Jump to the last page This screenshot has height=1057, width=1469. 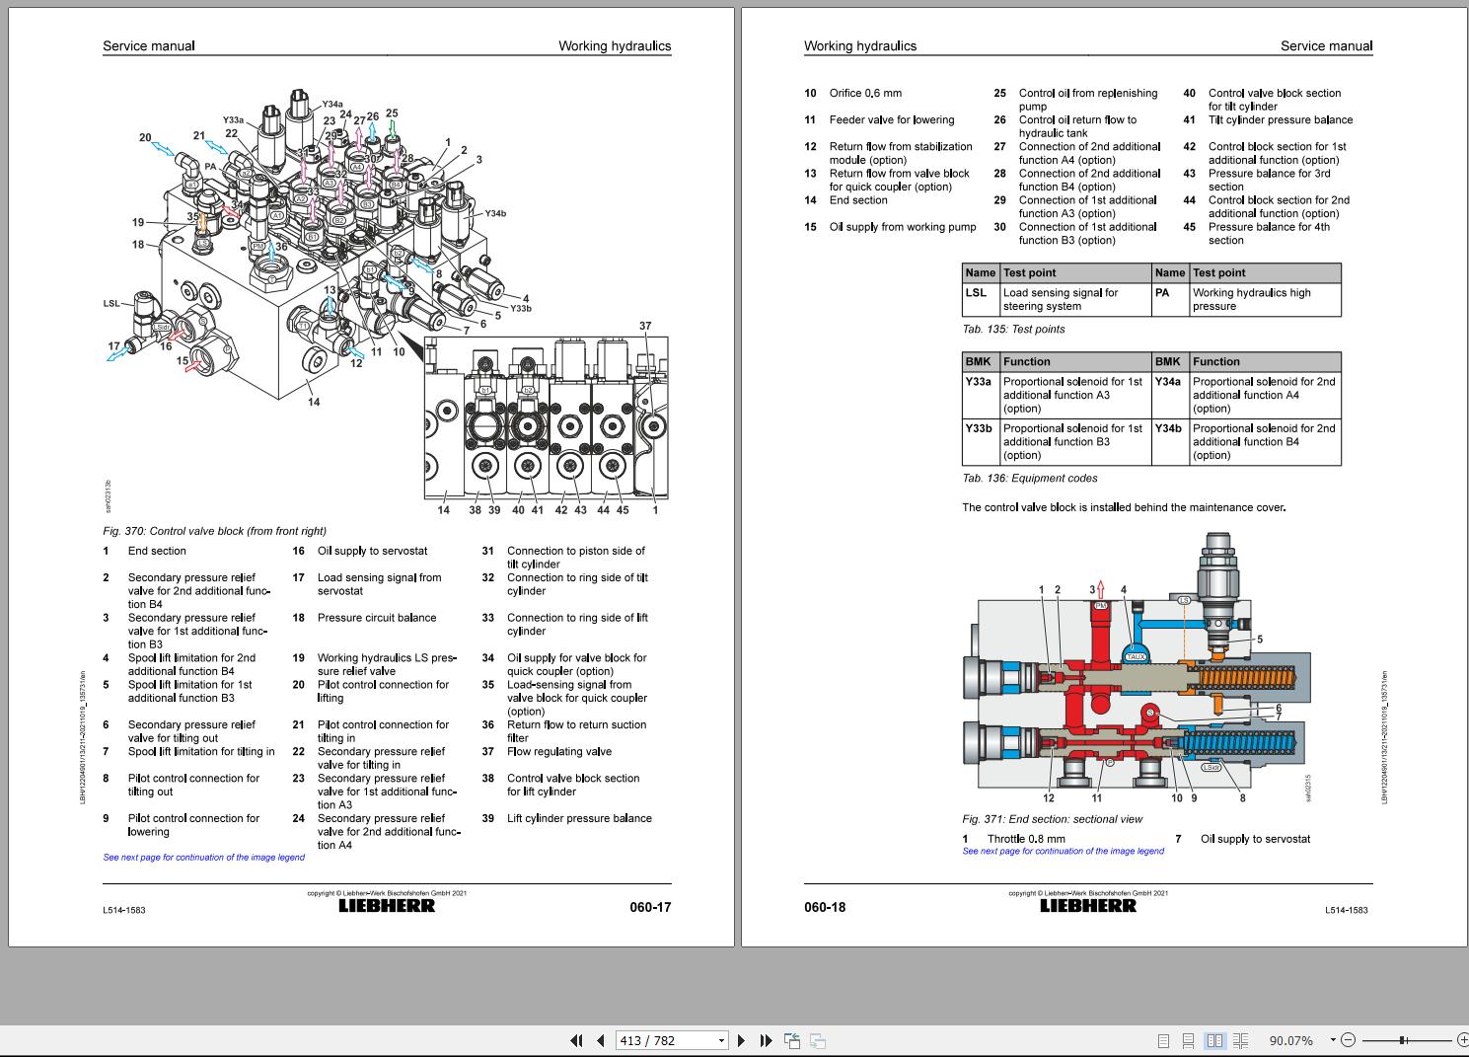pyautogui.click(x=766, y=1040)
